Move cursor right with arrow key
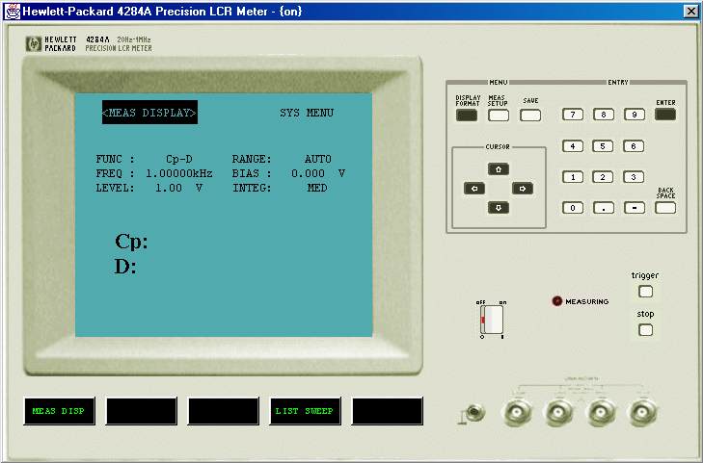Image resolution: width=703 pixels, height=463 pixels. (x=523, y=189)
